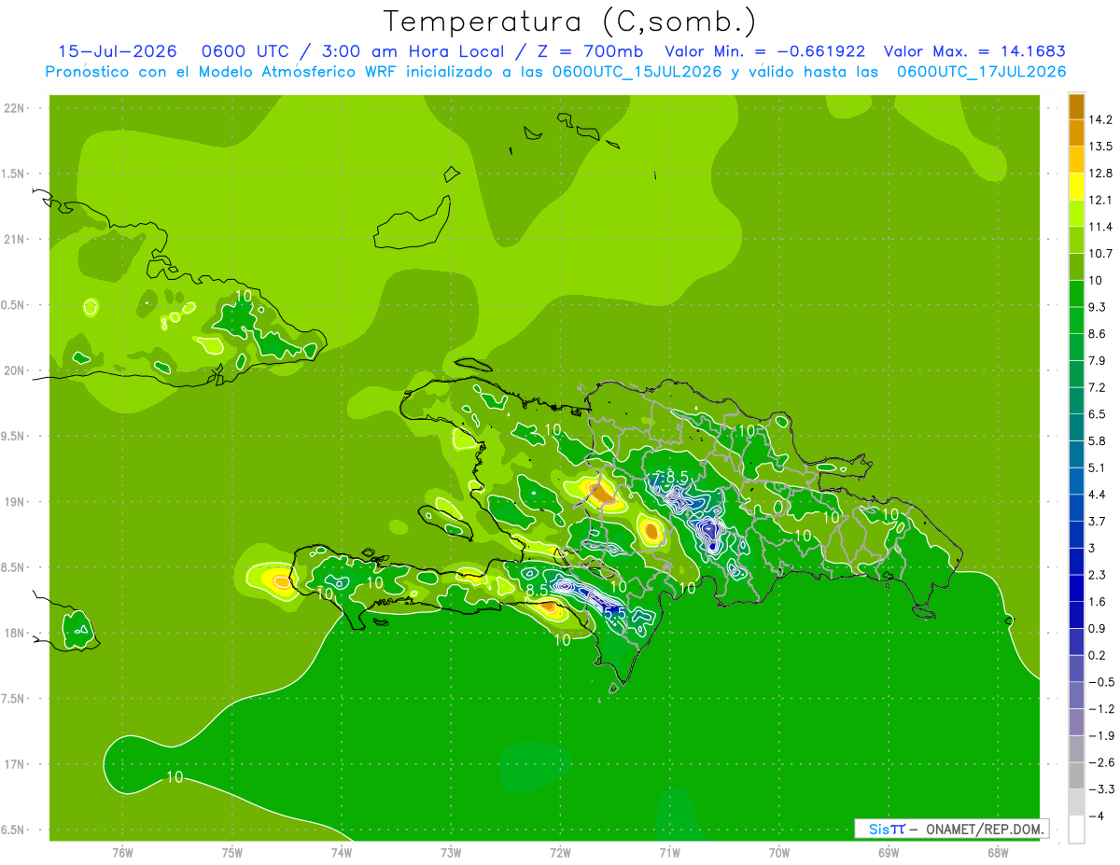Click the '76W' longitude axis label

tap(122, 853)
